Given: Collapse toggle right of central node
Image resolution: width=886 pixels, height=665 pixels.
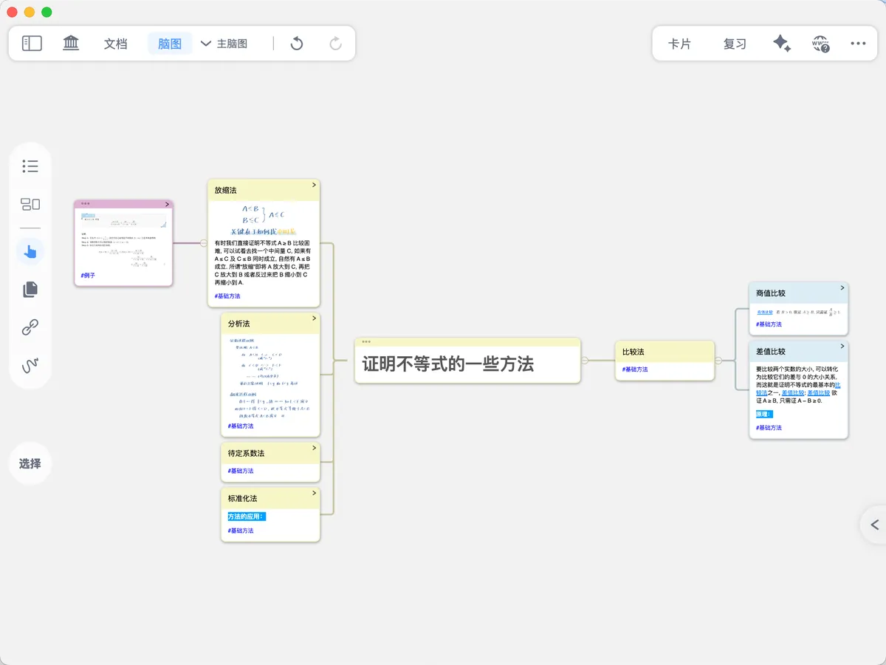Looking at the screenshot, I should pos(584,361).
